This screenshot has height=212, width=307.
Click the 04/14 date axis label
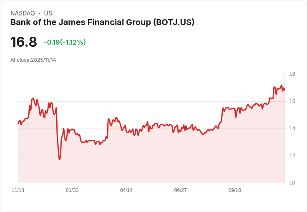pyautogui.click(x=126, y=190)
